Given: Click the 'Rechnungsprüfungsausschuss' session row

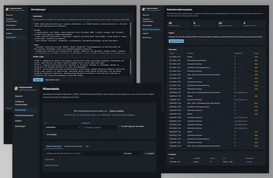Looking at the screenshot, I should [216, 61].
